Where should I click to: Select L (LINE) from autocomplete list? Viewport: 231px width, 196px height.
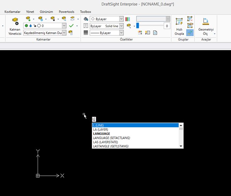click(135, 125)
